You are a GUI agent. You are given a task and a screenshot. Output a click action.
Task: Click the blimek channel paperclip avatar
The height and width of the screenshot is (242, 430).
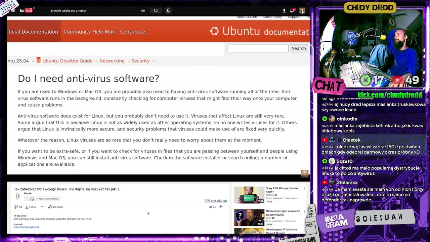18,196
